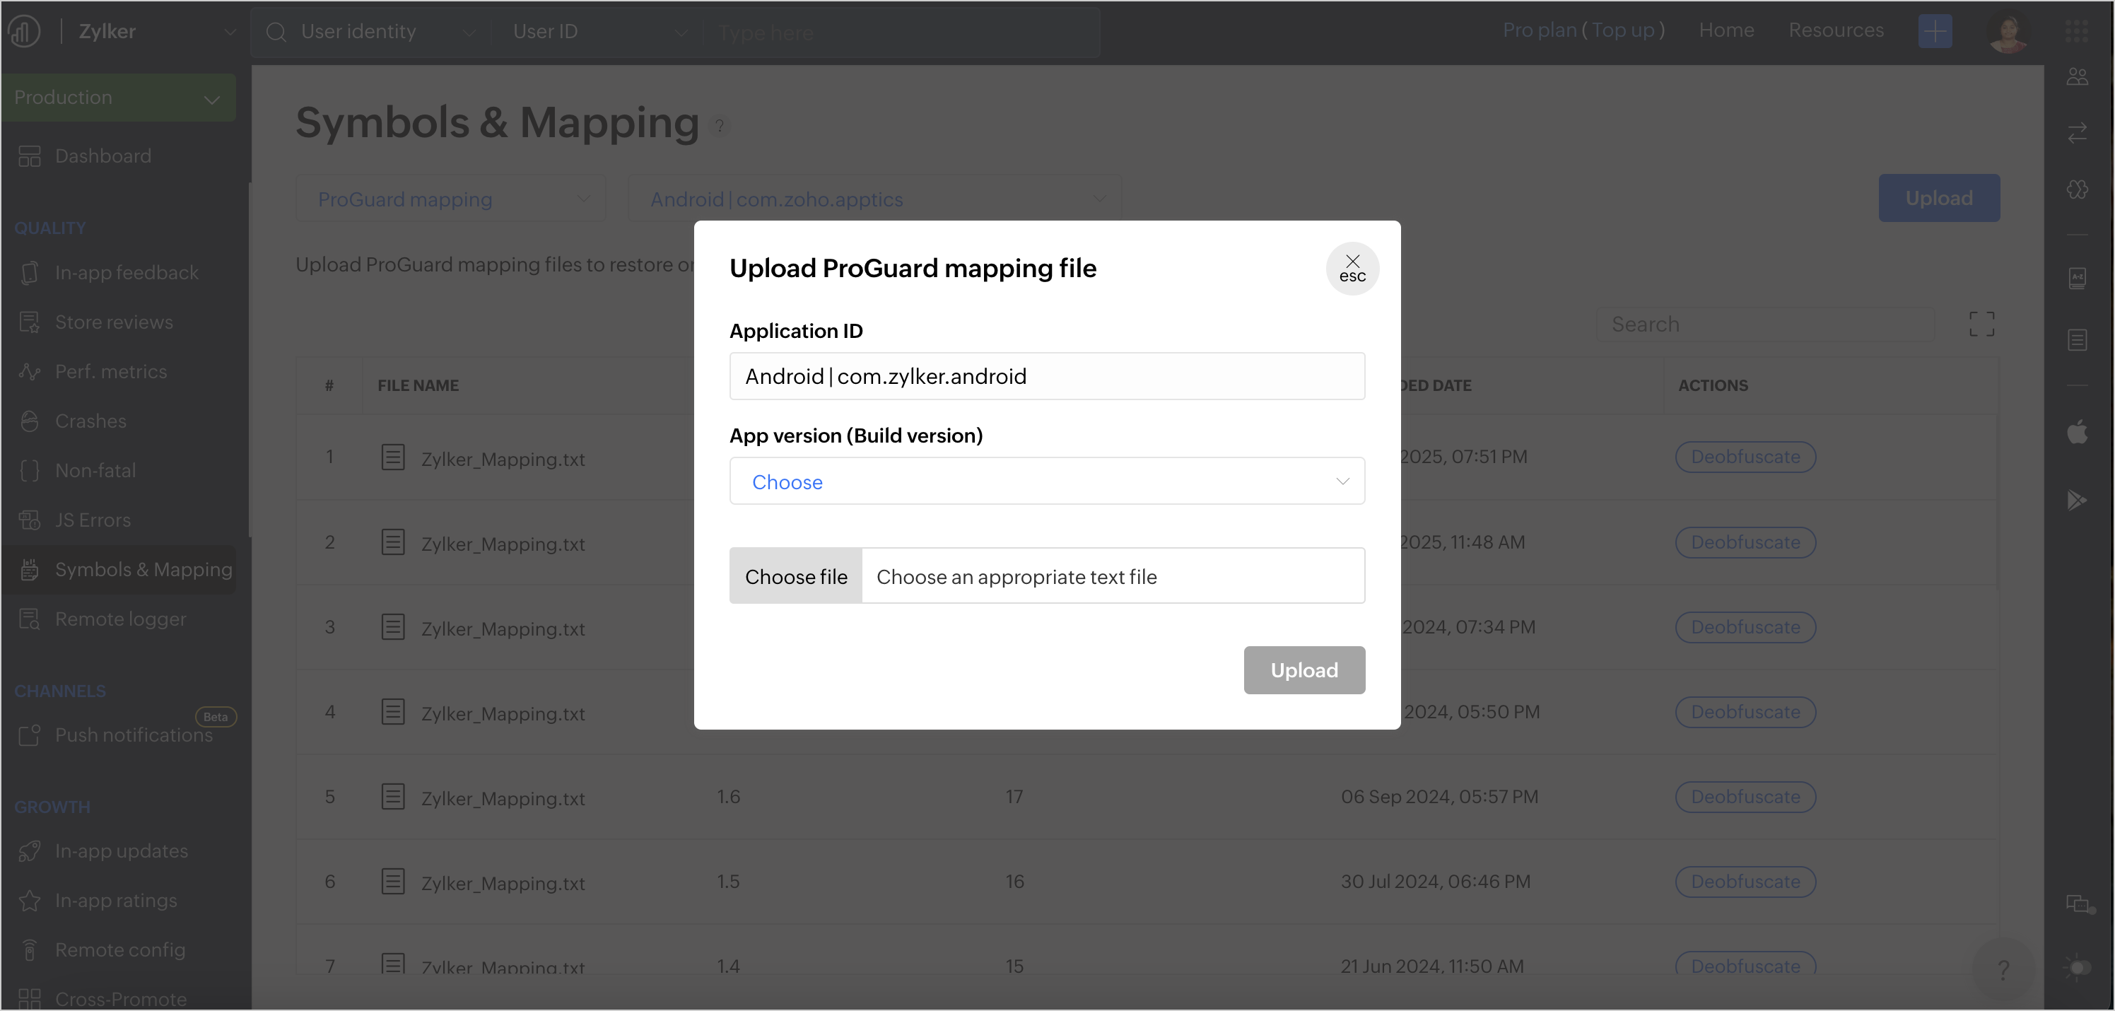Click the Upload button in the dialog
Screen dimensions: 2115x1011
[x=1303, y=670]
